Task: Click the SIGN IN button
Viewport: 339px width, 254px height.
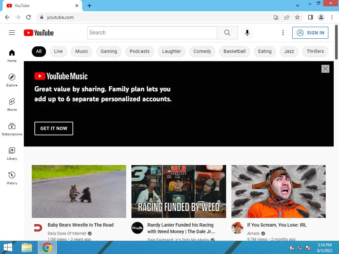Action: [310, 33]
